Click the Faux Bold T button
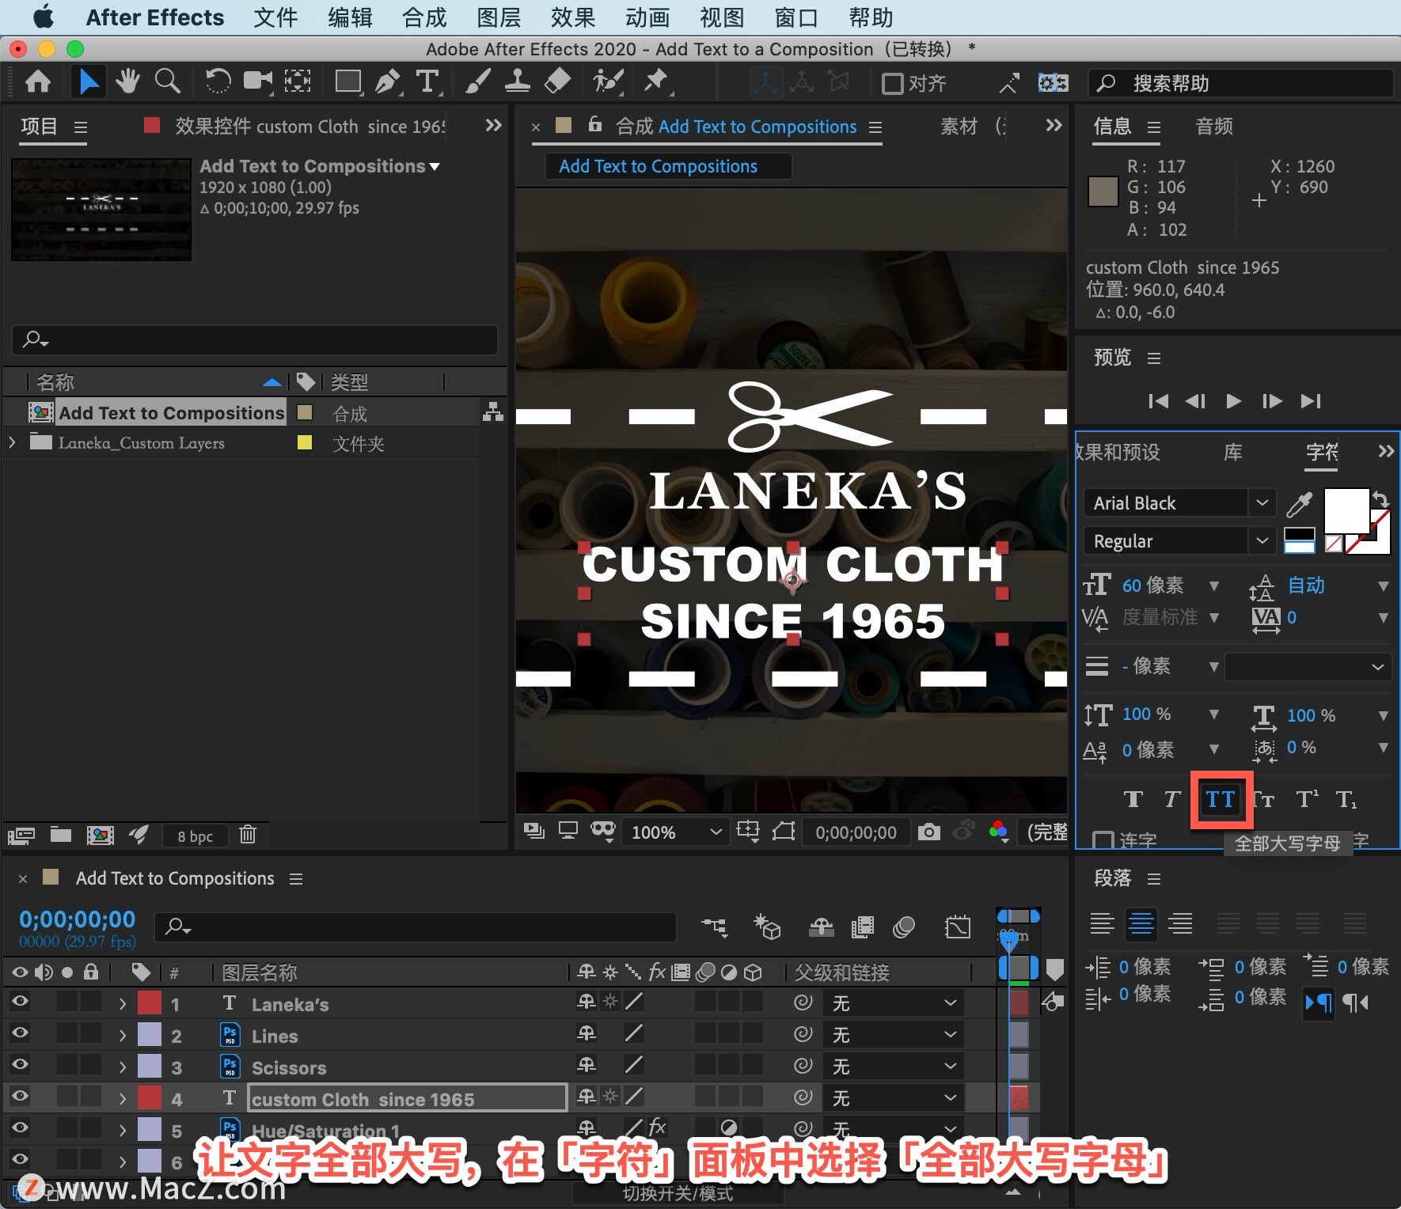 coord(1133,799)
